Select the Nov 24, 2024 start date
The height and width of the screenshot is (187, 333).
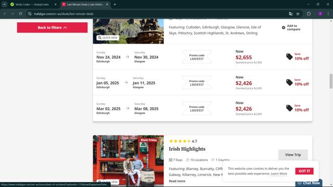(x=108, y=57)
